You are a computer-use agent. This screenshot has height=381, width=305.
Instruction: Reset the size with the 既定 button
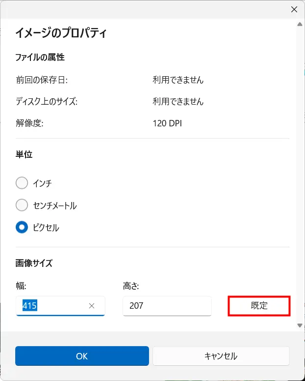(259, 306)
